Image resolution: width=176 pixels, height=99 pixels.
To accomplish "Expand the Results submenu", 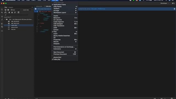I will pos(65,42).
